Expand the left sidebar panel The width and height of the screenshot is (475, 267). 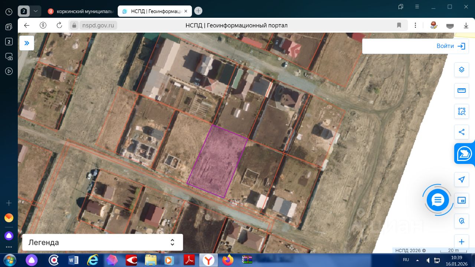pyautogui.click(x=27, y=43)
